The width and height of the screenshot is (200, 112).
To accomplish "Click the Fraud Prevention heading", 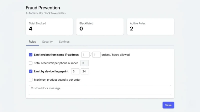I will pyautogui.click(x=43, y=8).
